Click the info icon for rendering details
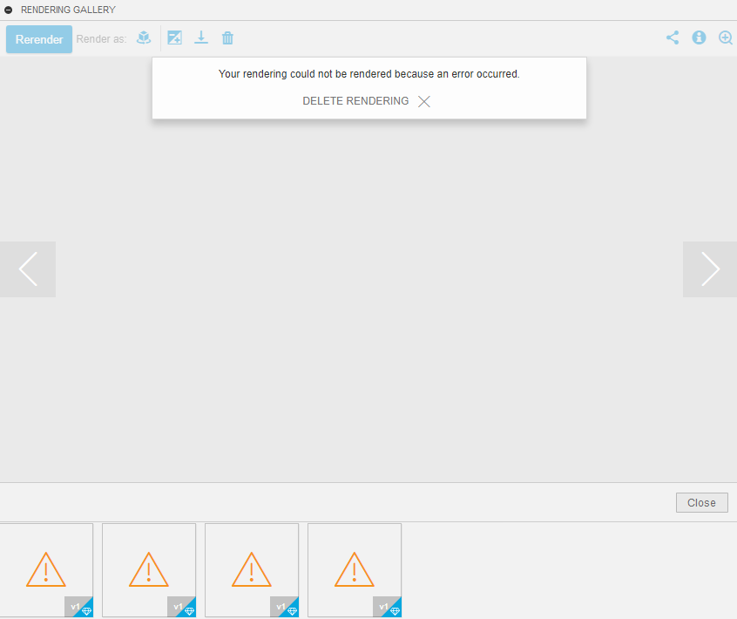The width and height of the screenshot is (737, 619). click(699, 37)
